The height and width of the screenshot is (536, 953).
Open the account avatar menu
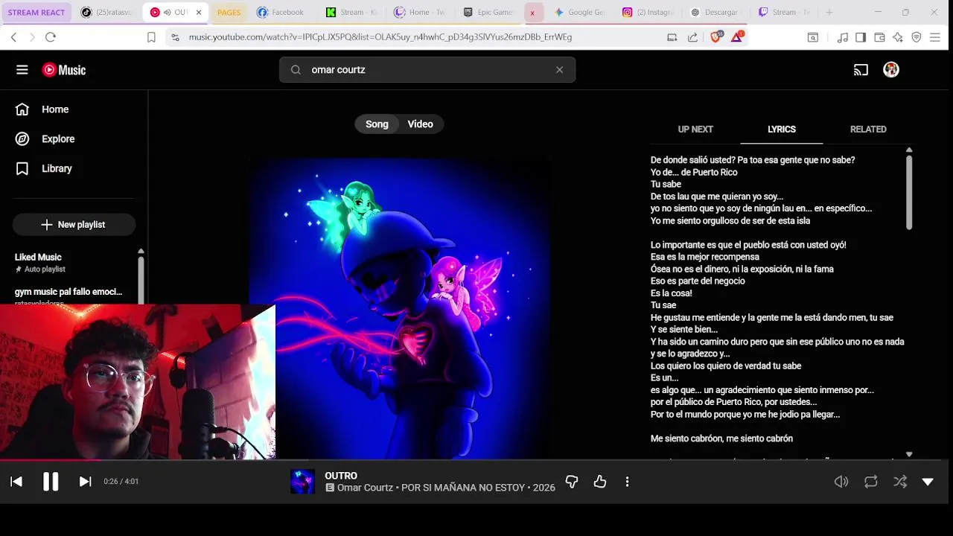tap(891, 70)
